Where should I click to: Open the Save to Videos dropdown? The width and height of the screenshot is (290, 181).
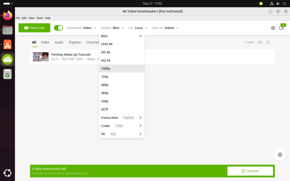click(165, 28)
